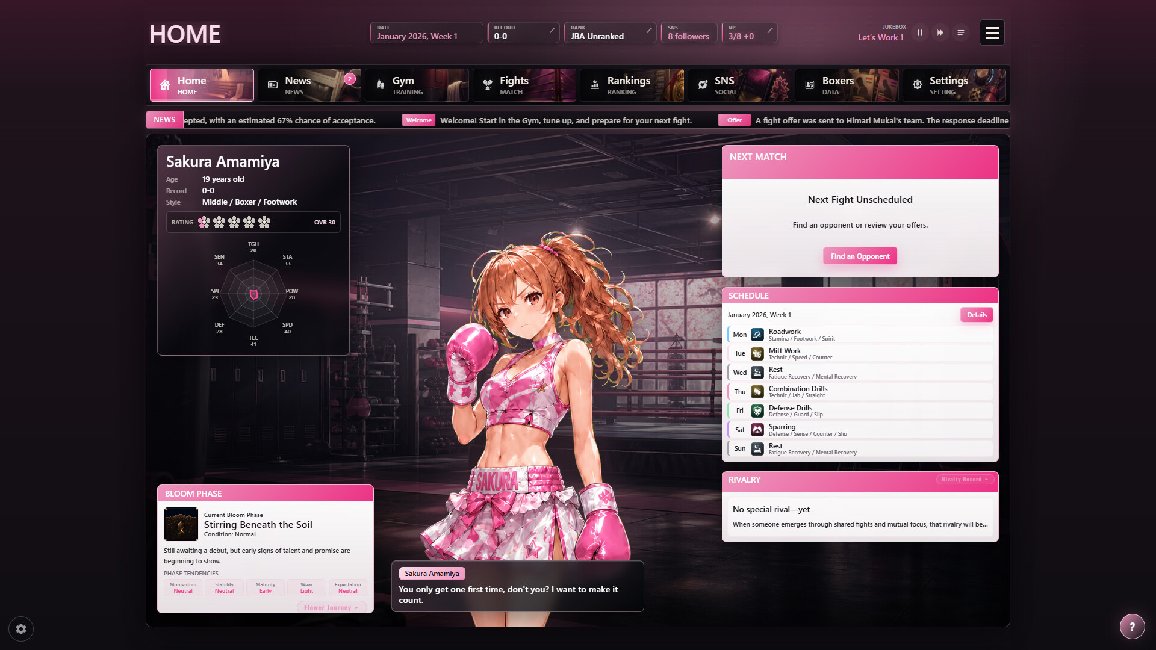This screenshot has width=1156, height=650.
Task: Click the Date January 2026 box
Action: pyautogui.click(x=426, y=32)
